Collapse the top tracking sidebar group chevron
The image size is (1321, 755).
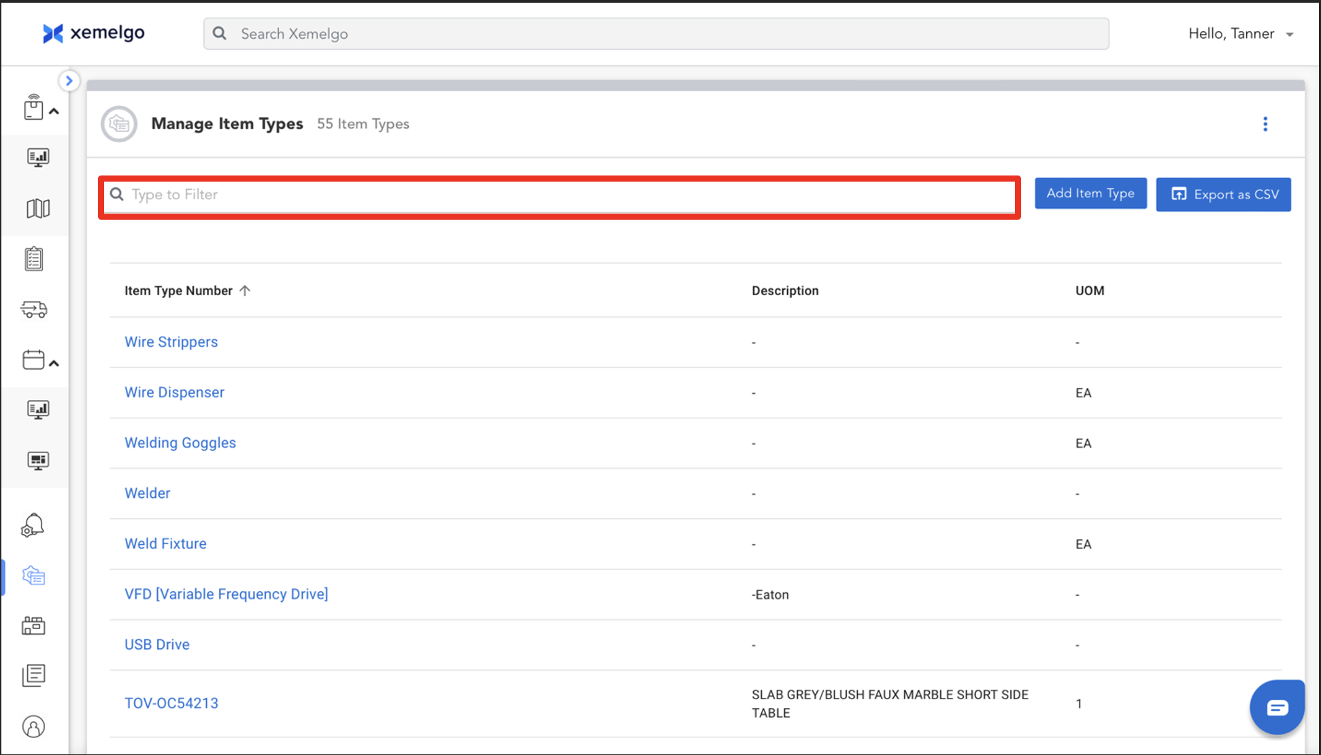(54, 111)
